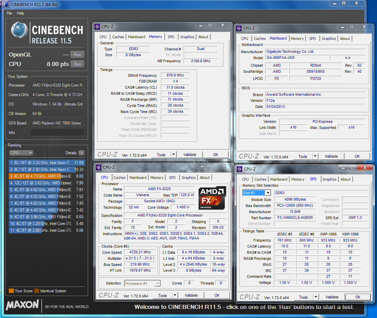The height and width of the screenshot is (318, 377).
Task: Open Slot #3 memory slot dropdown
Action: (x=257, y=193)
